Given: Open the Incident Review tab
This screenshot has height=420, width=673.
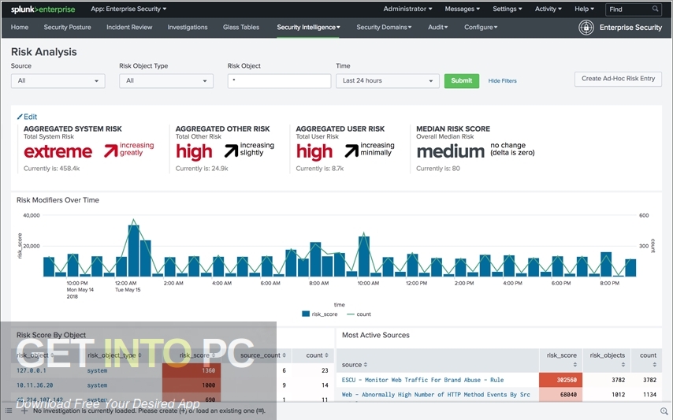Looking at the screenshot, I should 129,27.
